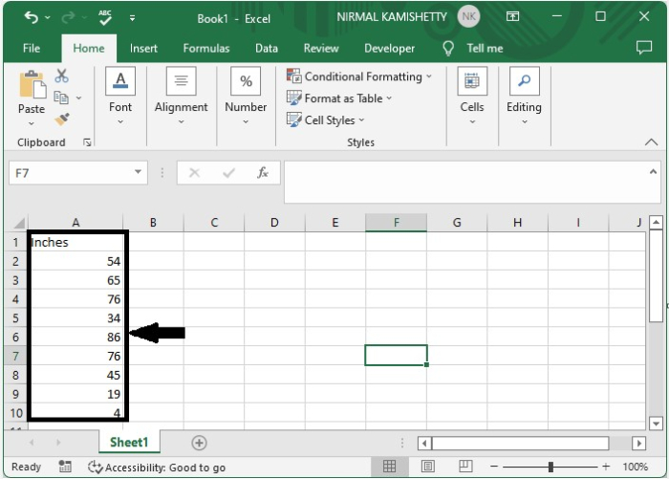This screenshot has width=669, height=479.
Task: Open the Editing group button
Action: coord(524,96)
